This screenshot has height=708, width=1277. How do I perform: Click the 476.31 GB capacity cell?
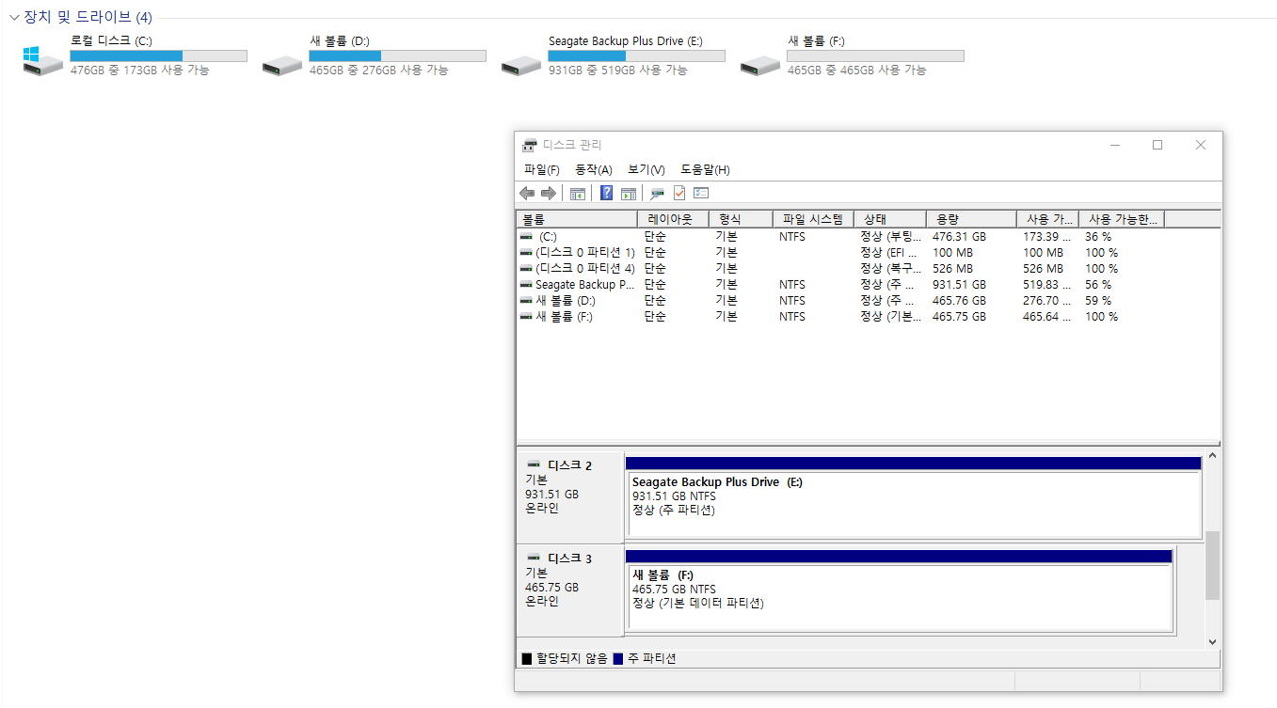pos(959,237)
